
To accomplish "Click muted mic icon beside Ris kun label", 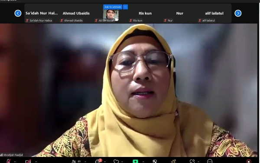I will pos(131,20).
